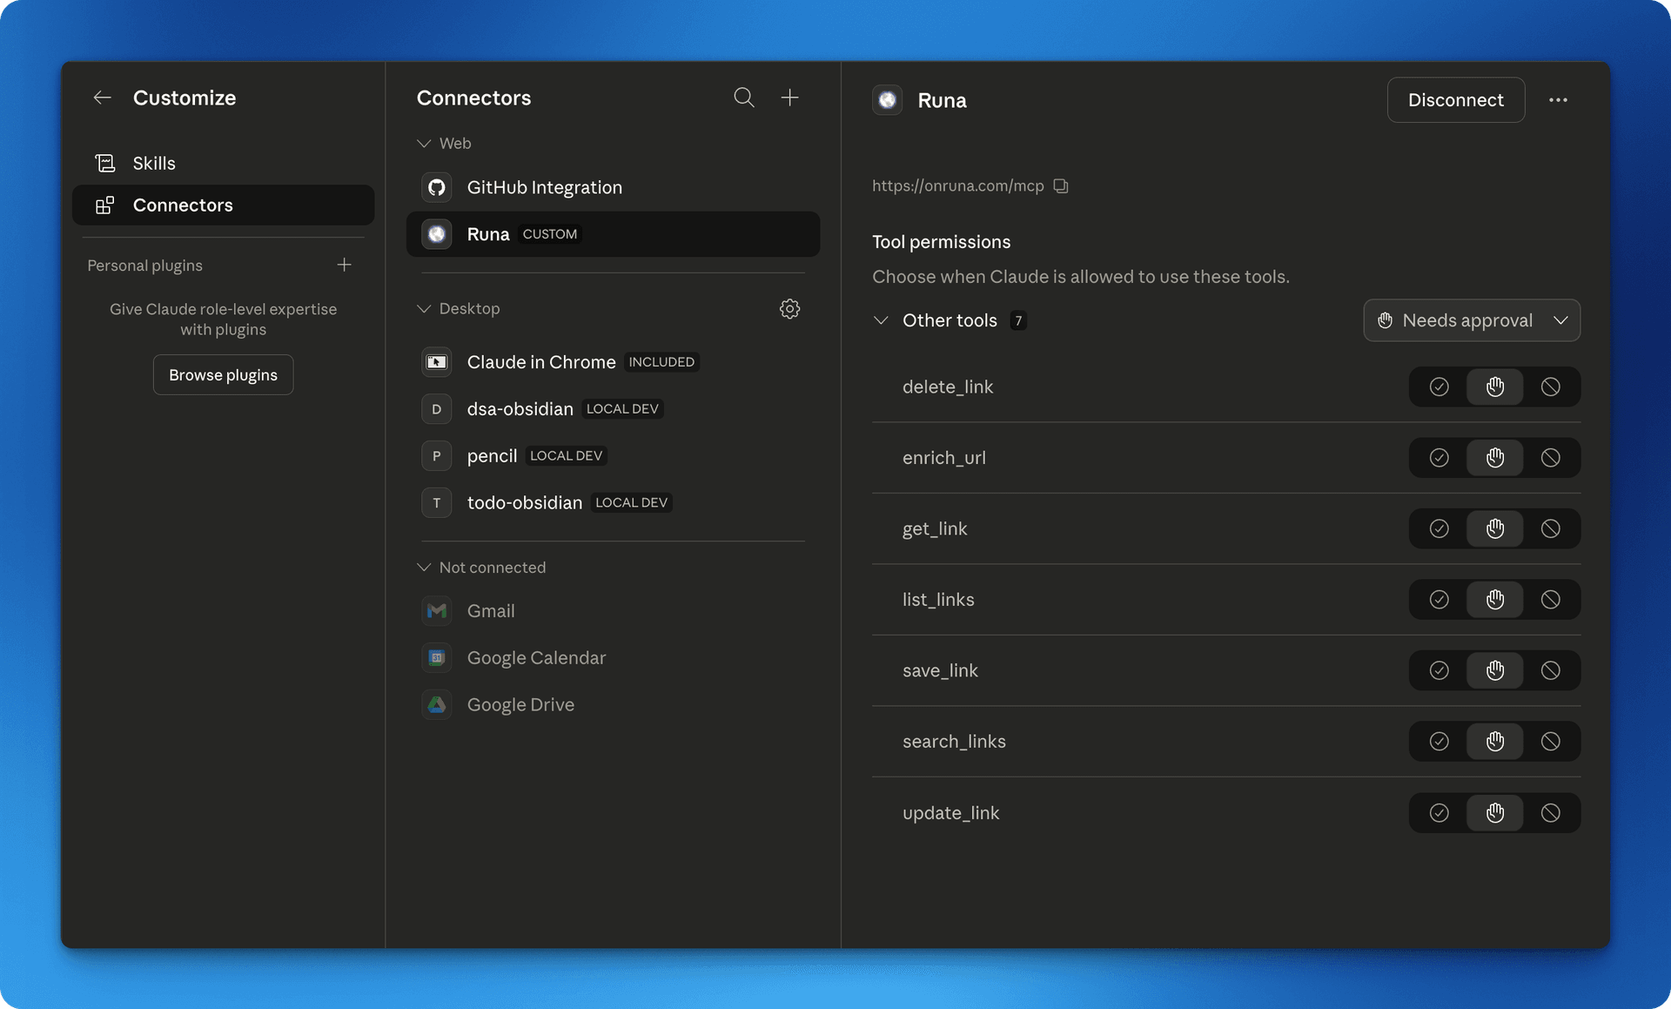
Task: Set list_links to needs approval
Action: pos(1494,599)
